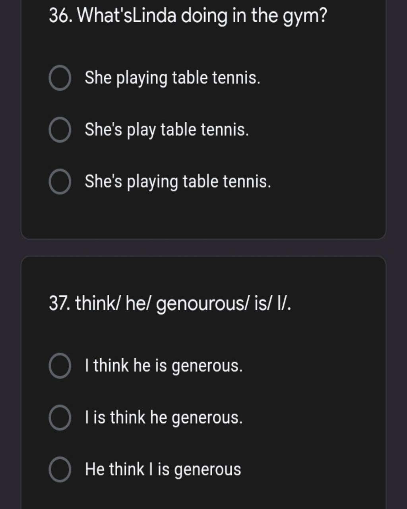Click the question 37 prompt "think/ he/ genourous"
407x509 pixels.
[170, 304]
